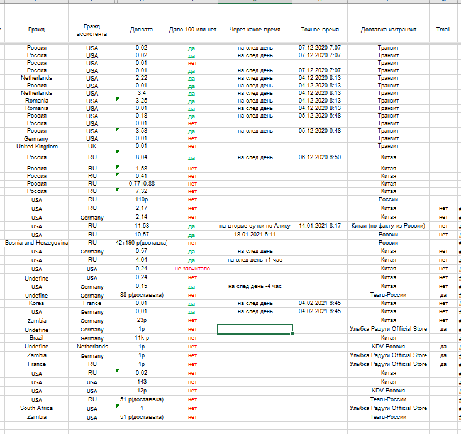461x434 pixels.
Task: Select the date cell 06.12.2020 6:50
Action: [320, 157]
